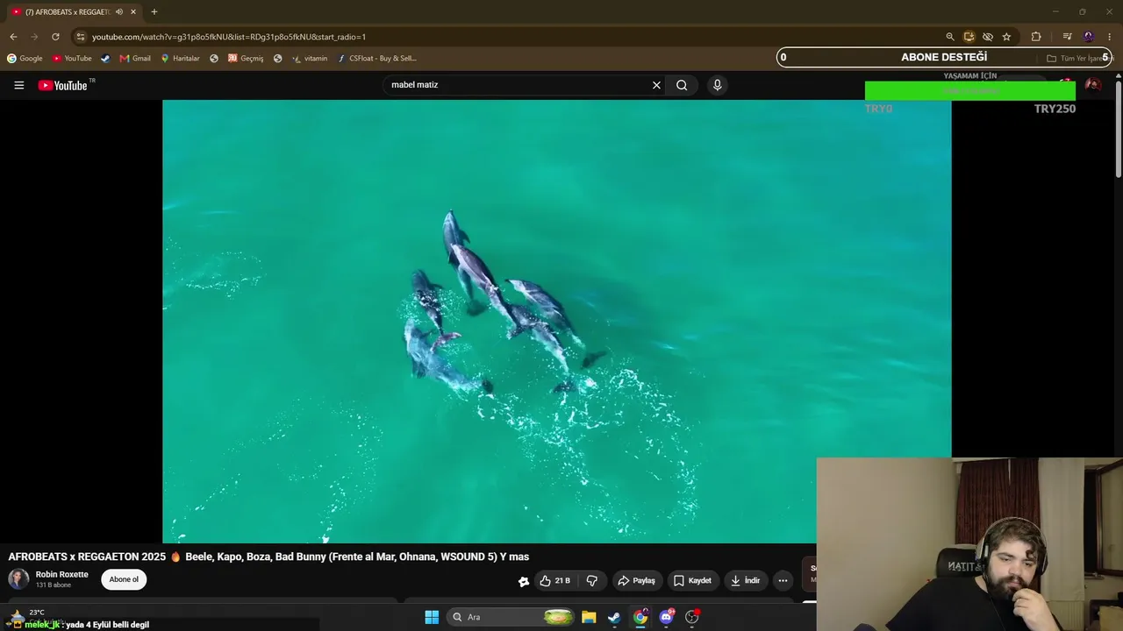1123x631 pixels.
Task: Open the browser extensions puzzle menu
Action: coord(1036,37)
